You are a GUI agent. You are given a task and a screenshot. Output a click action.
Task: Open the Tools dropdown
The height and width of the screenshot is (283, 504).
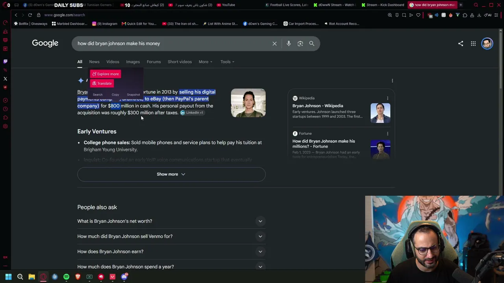[x=227, y=62]
